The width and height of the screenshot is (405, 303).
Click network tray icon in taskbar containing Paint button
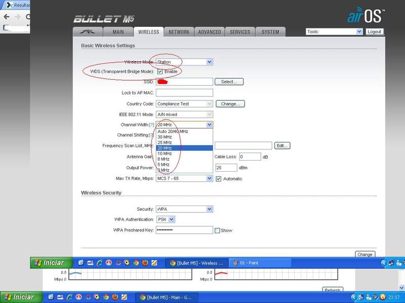tap(391, 263)
